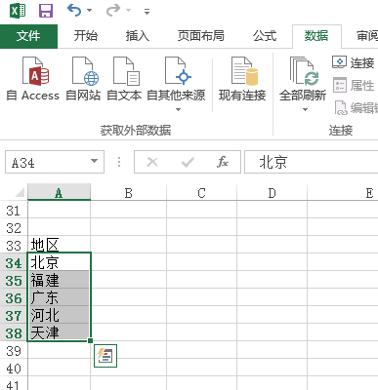
Task: Confirm entry with the checkmark button
Action: [x=188, y=162]
